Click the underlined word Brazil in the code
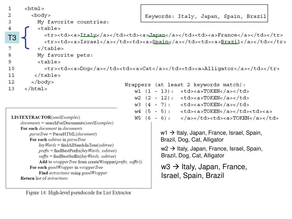This screenshot has width=292, height=219. (230, 42)
